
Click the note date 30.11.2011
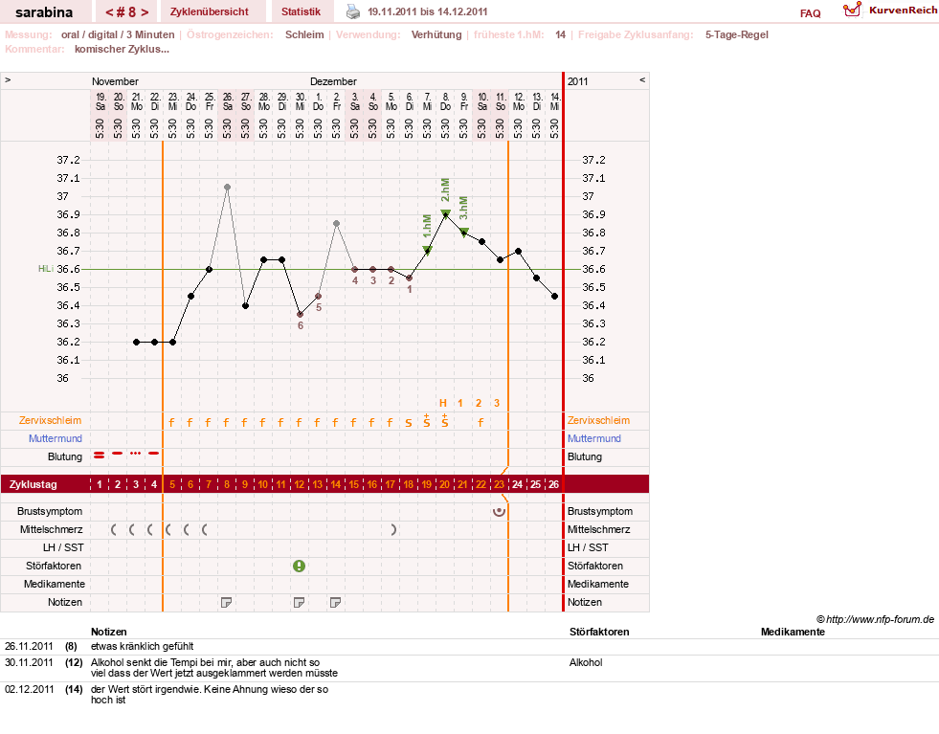click(x=29, y=662)
